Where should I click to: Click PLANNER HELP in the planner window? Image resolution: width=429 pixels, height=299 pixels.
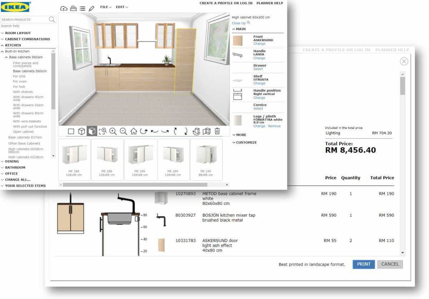point(270,3)
